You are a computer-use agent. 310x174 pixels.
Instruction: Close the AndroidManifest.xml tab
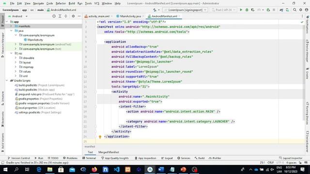coord(180,16)
